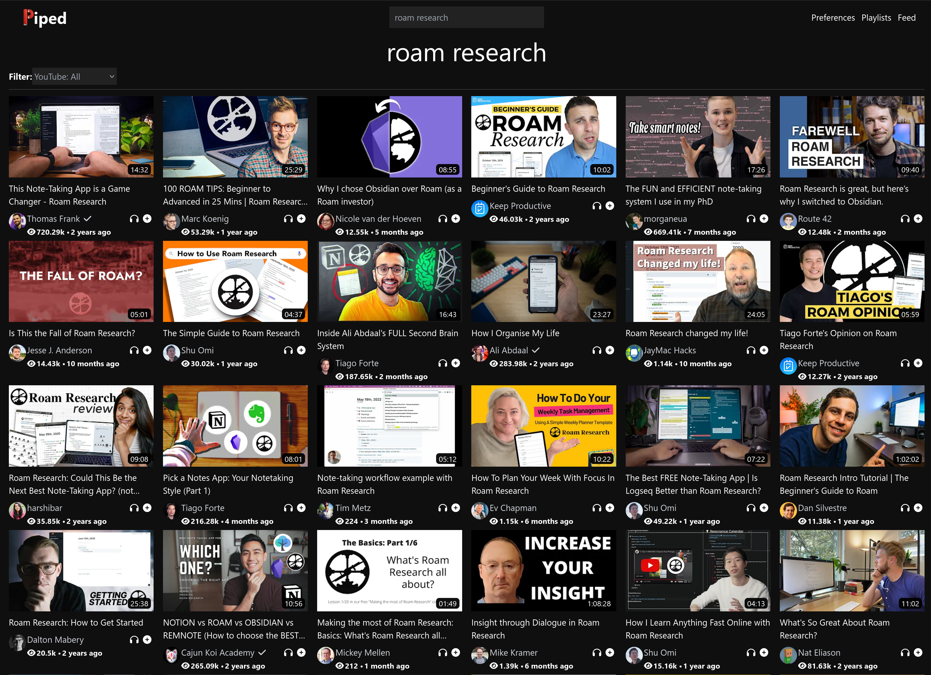Click the Piped logo
931x675 pixels.
(x=45, y=18)
